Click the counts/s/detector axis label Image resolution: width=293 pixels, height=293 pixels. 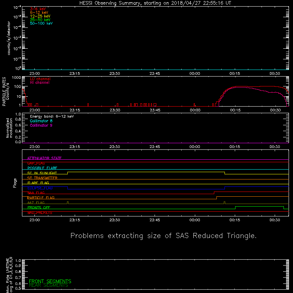(x=9, y=38)
